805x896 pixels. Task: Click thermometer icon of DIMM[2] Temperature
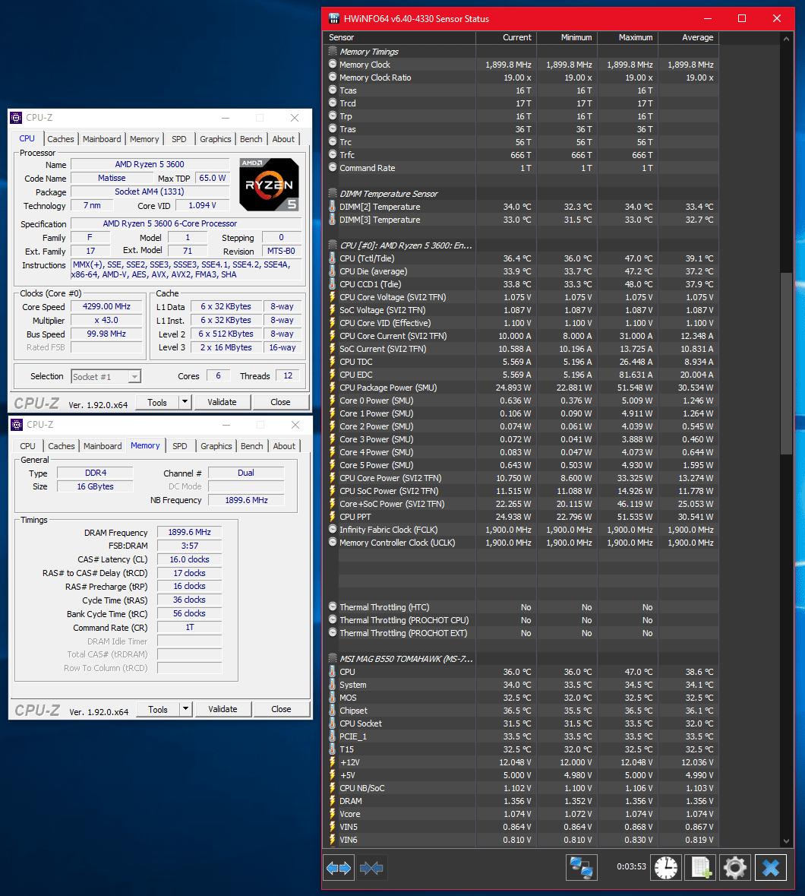pyautogui.click(x=333, y=206)
